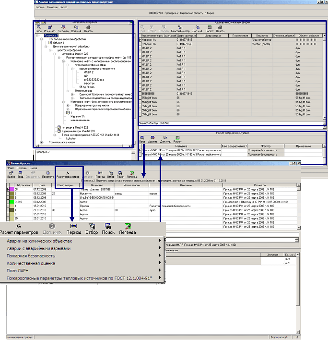This screenshot has height=340, width=328.
Task: Click the Выбор icon in Типовой расчет toolbar
Action: (x=11, y=175)
